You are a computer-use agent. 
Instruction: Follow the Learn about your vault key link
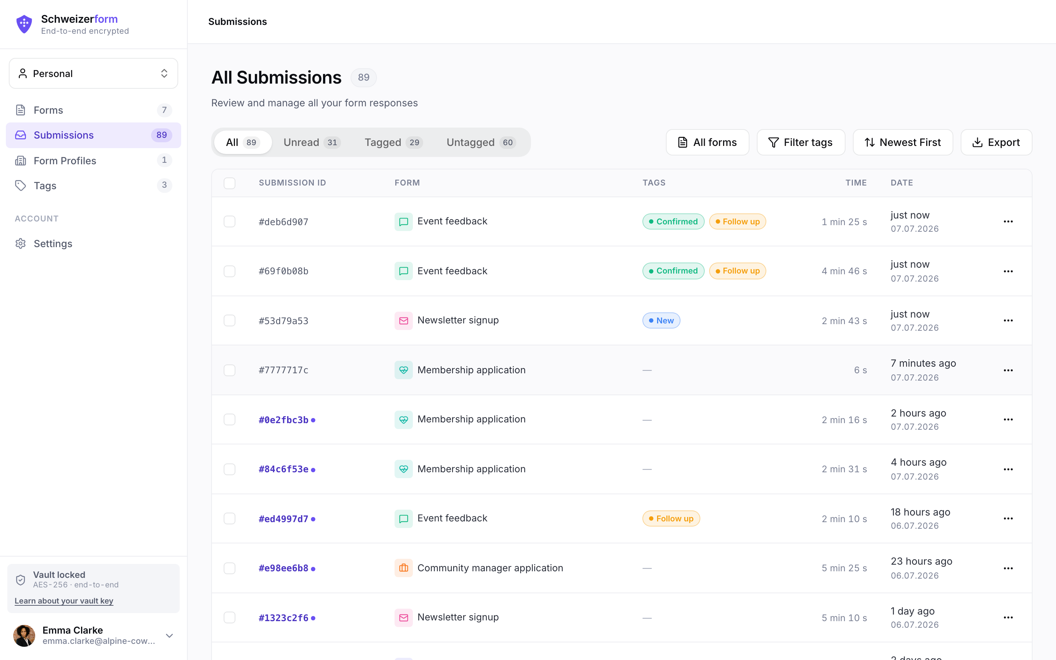click(x=64, y=601)
